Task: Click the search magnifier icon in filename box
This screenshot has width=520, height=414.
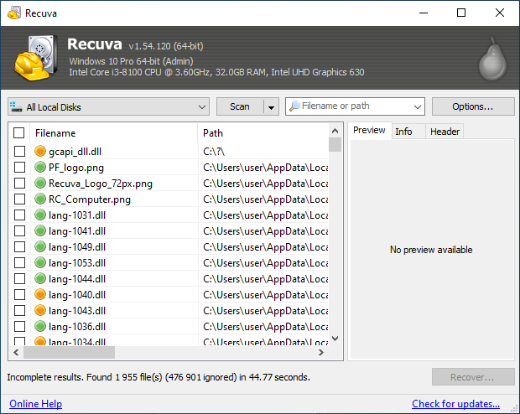Action: pos(294,106)
